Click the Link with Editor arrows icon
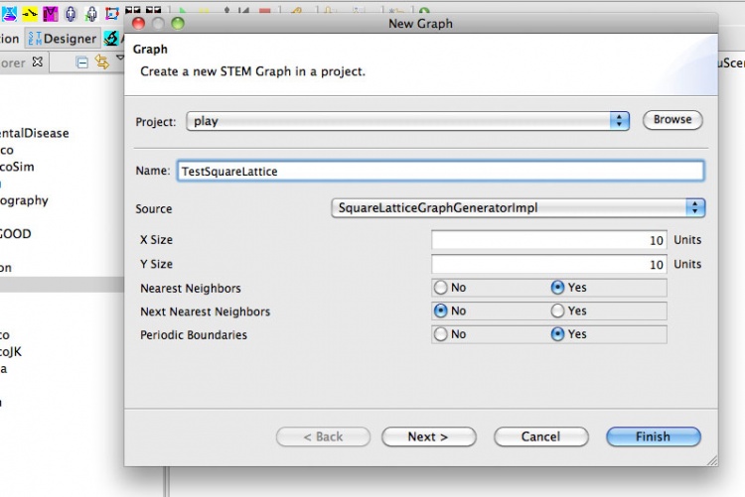 (x=101, y=62)
